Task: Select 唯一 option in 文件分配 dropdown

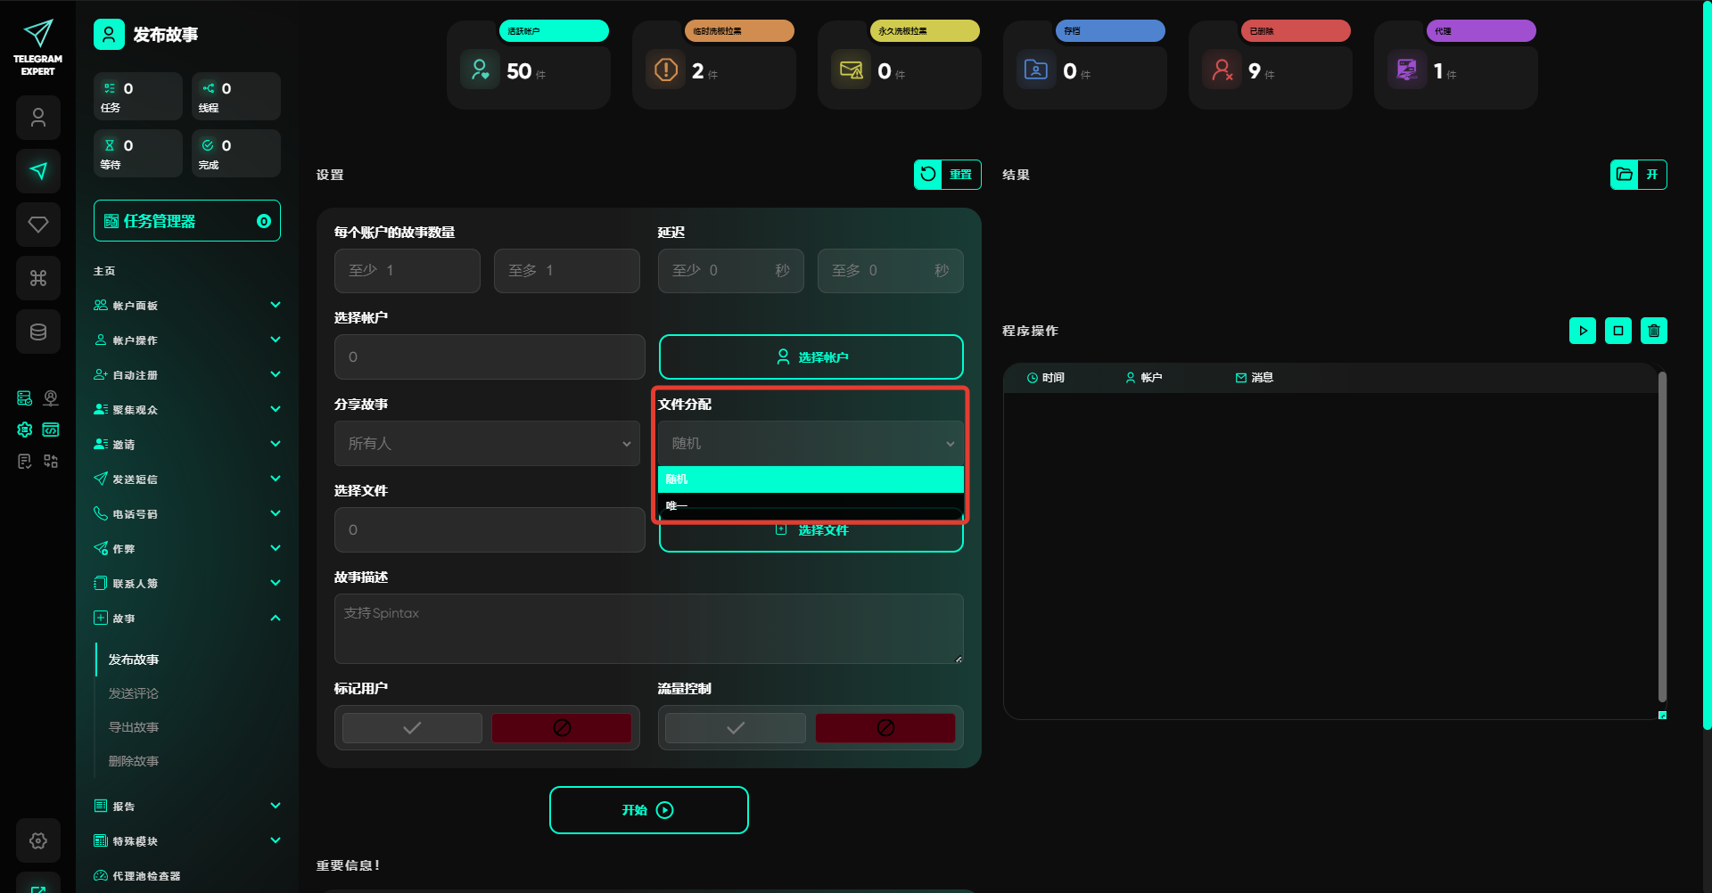Action: point(810,506)
